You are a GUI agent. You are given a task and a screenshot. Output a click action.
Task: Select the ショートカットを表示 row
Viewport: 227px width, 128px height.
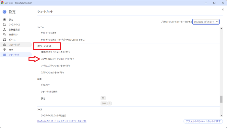tap(128, 92)
